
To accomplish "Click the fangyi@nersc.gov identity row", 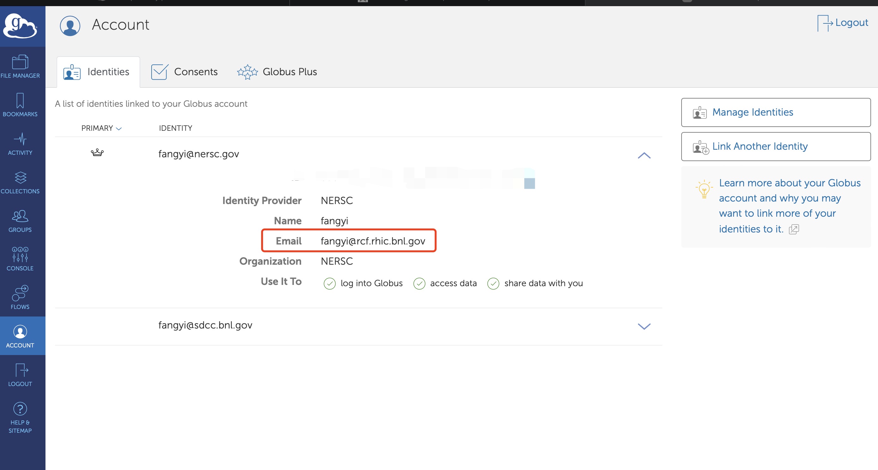I will click(358, 154).
